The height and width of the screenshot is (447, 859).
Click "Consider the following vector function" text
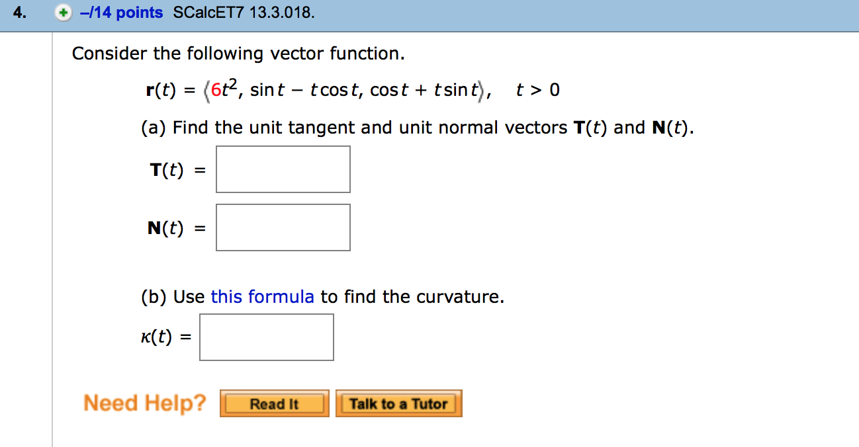point(238,53)
